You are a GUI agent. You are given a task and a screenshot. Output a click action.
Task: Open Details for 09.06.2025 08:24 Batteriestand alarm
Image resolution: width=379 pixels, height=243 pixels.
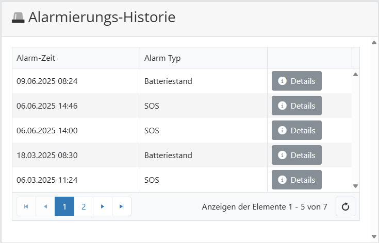[x=296, y=81]
